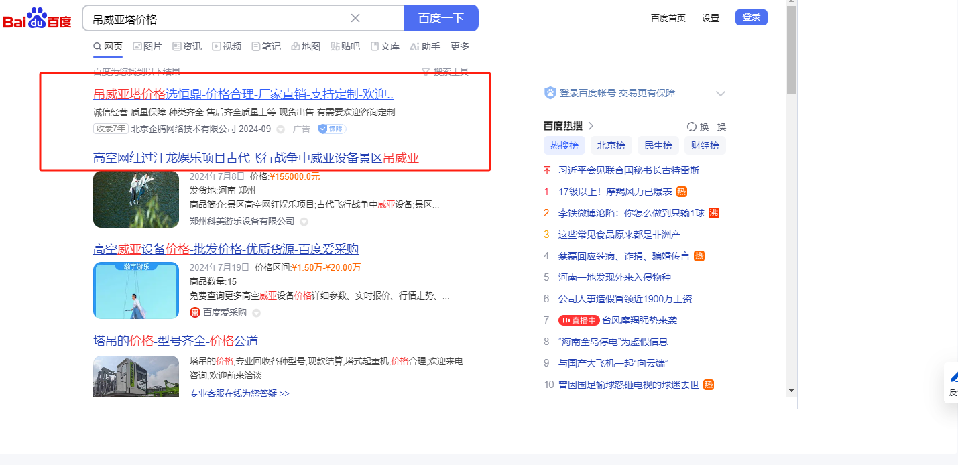Open the 更多 search categories menu

(460, 46)
